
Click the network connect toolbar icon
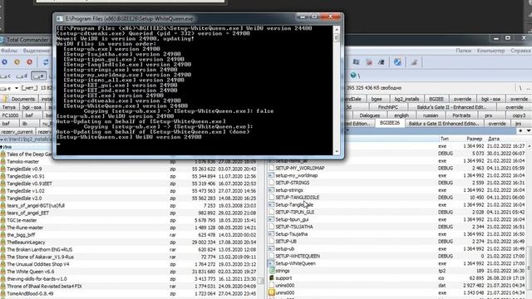pyautogui.click(x=356, y=62)
